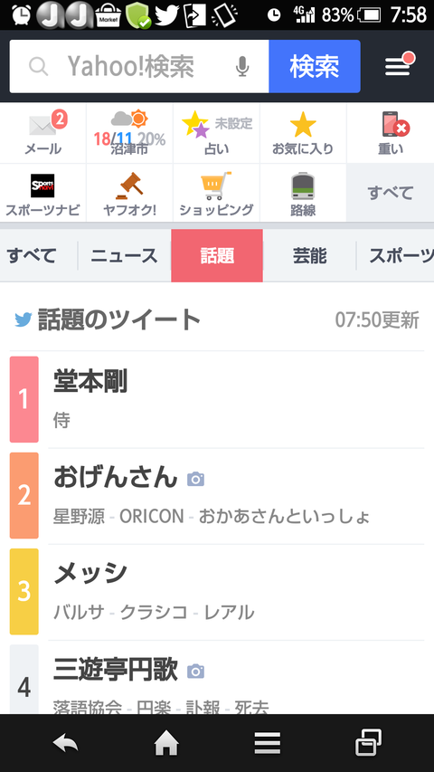The image size is (434, 772).
Task: Tap the Android home button
Action: 166,742
